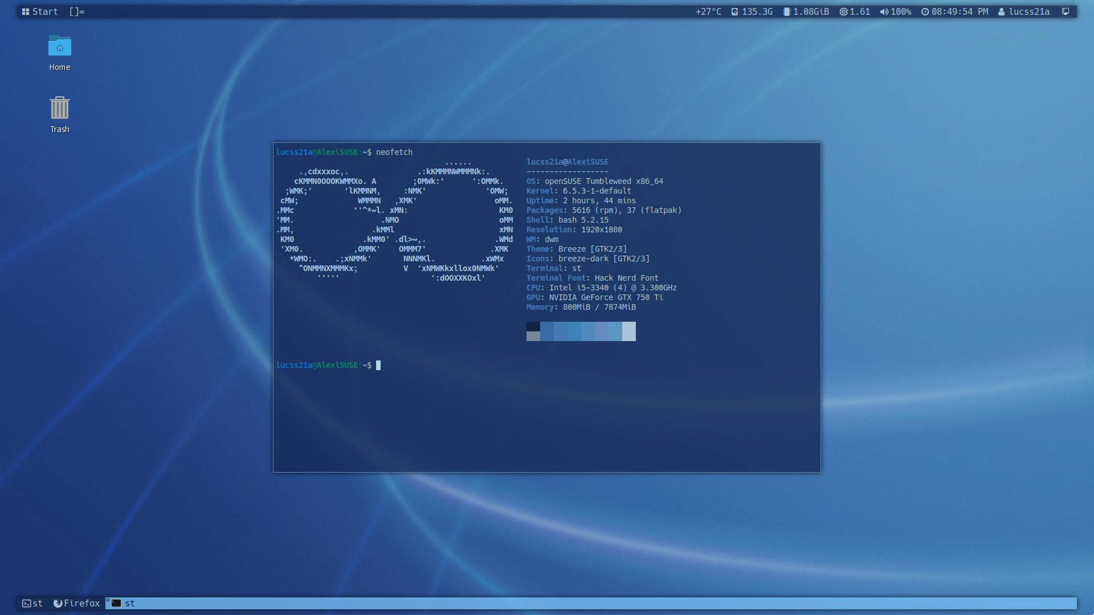Click the terminal prompt cursor block
The width and height of the screenshot is (1094, 615).
(378, 365)
